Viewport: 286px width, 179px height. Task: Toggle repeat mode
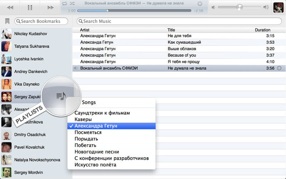tap(65, 4)
